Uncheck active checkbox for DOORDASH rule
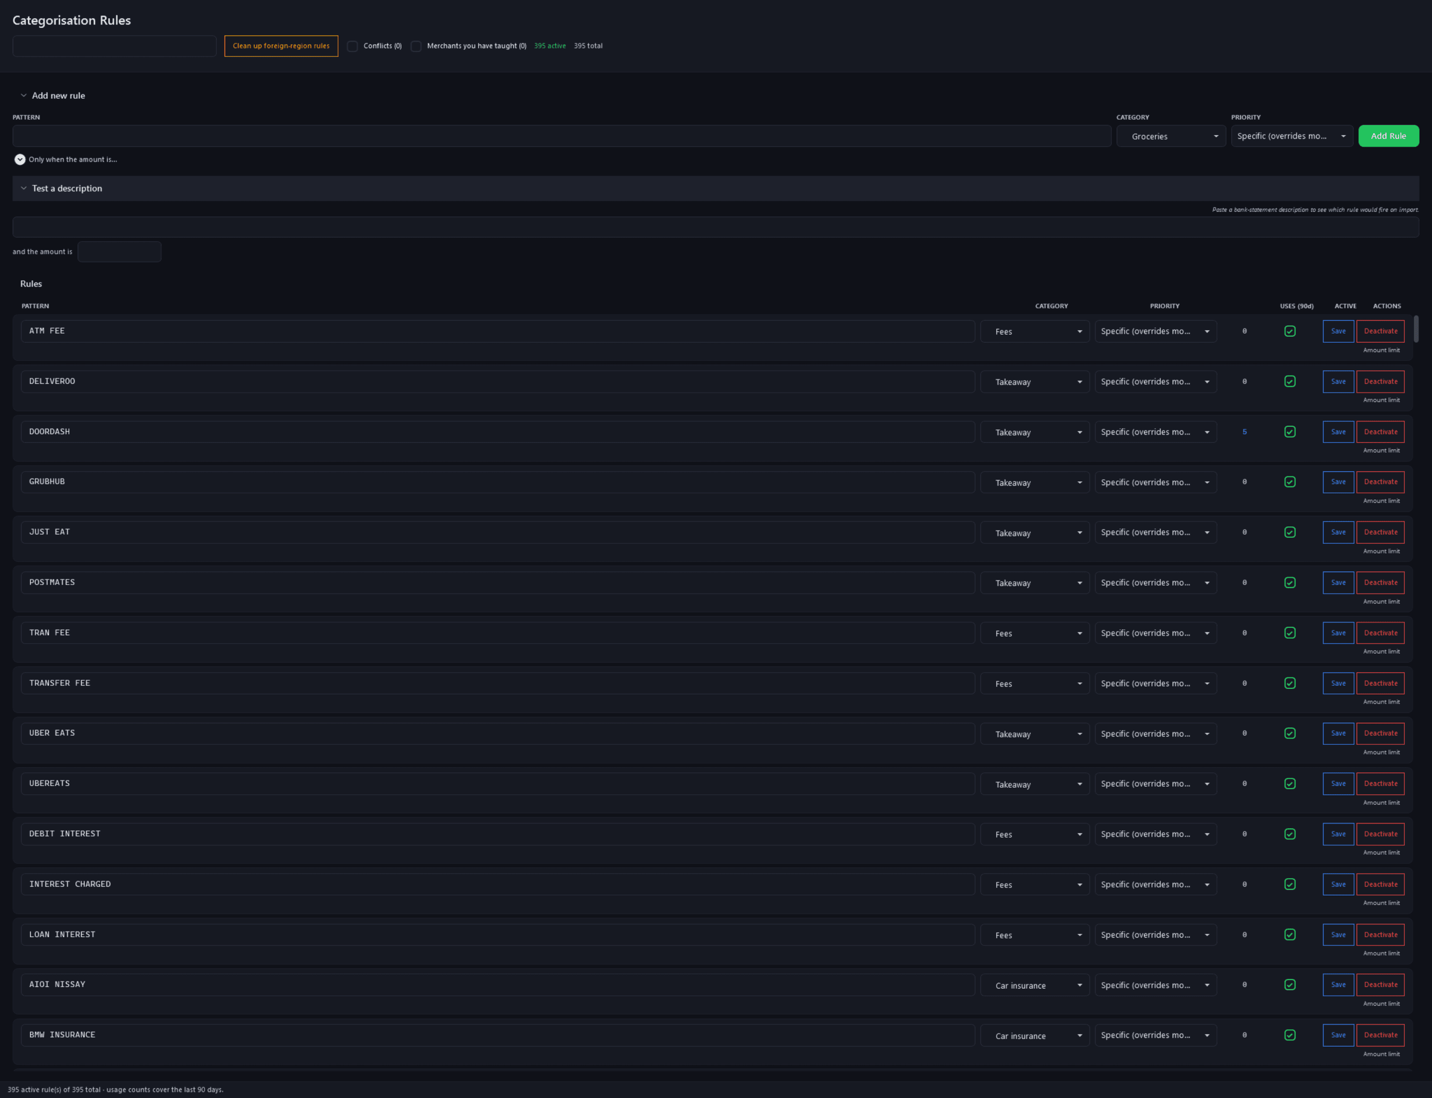Screen dimensions: 1432x1098 point(1290,432)
